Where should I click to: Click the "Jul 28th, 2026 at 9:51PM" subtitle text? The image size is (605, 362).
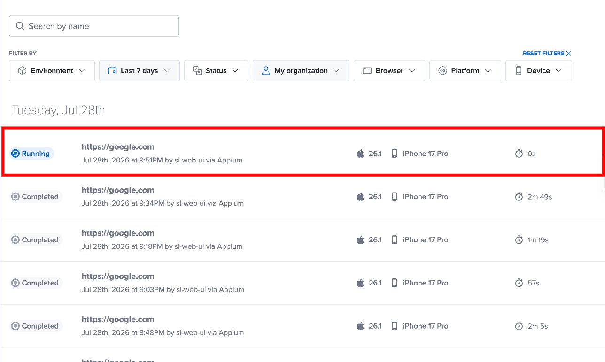tap(122, 160)
